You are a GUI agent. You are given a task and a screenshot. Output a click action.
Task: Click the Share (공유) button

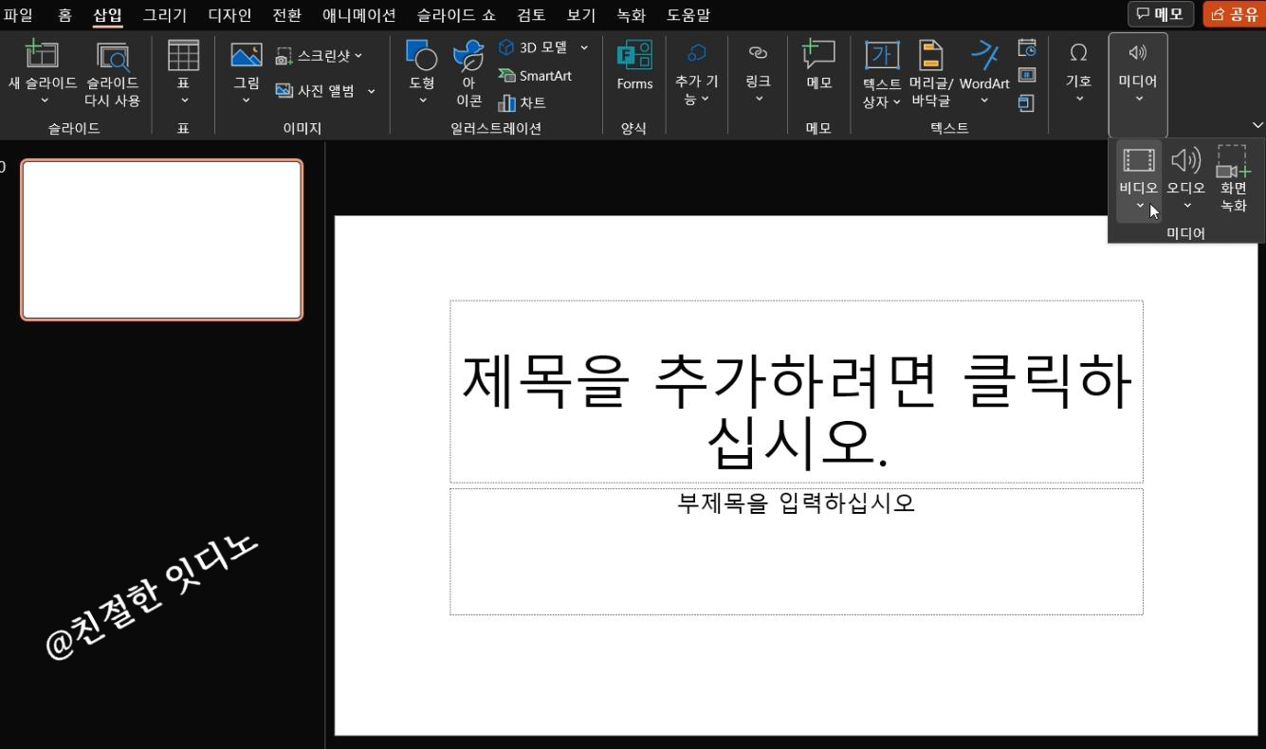coord(1234,14)
